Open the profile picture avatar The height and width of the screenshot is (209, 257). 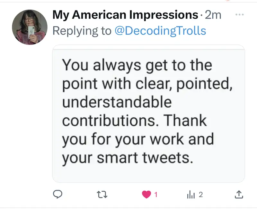click(x=30, y=27)
